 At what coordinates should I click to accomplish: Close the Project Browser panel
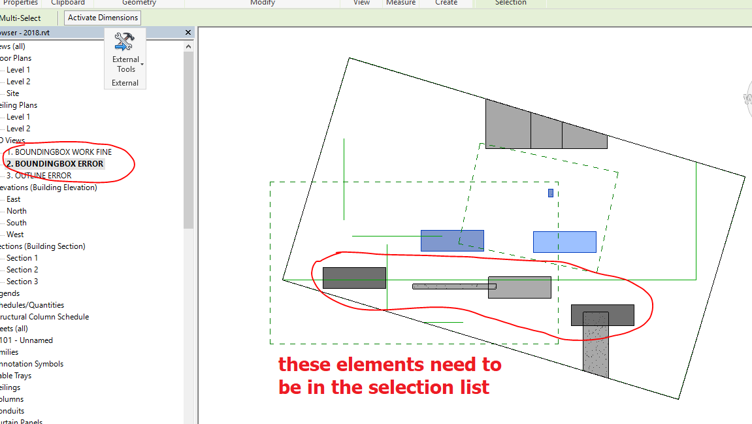pos(188,32)
